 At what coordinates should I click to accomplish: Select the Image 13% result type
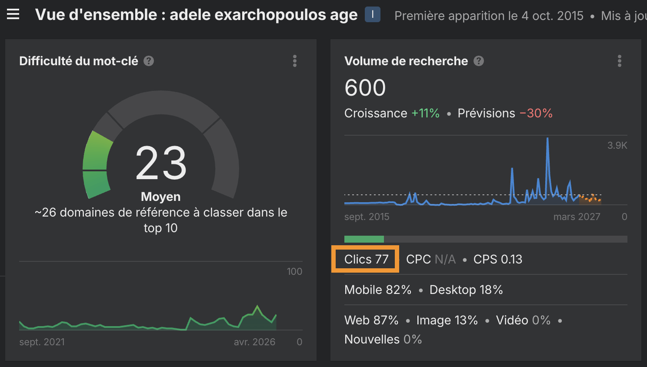447,320
